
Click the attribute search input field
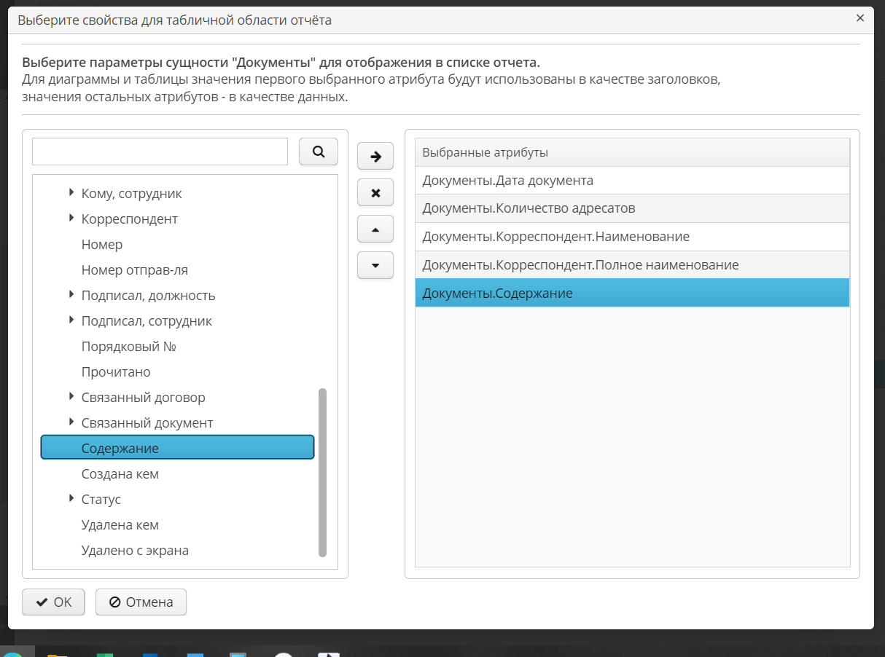[x=160, y=152]
